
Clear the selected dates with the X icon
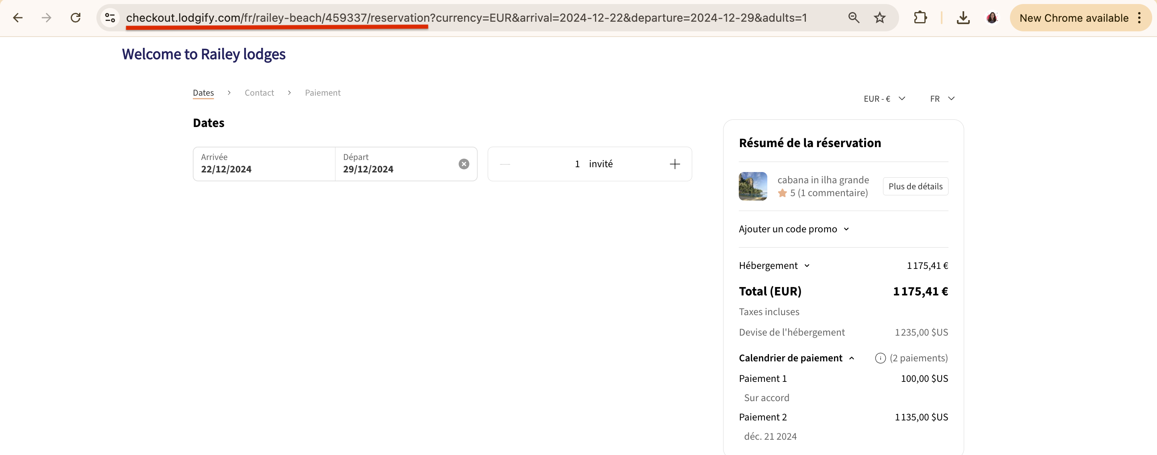point(464,164)
